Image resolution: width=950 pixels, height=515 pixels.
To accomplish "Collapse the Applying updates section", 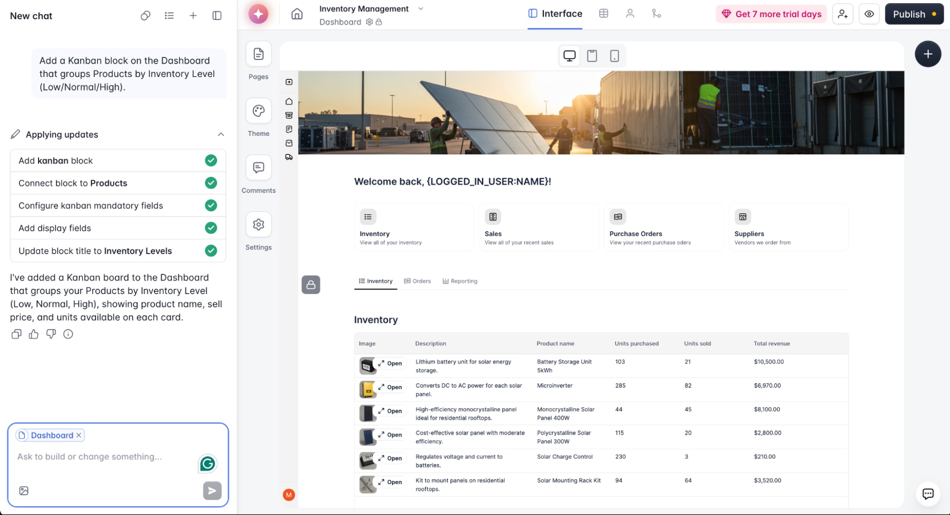I will coord(221,134).
